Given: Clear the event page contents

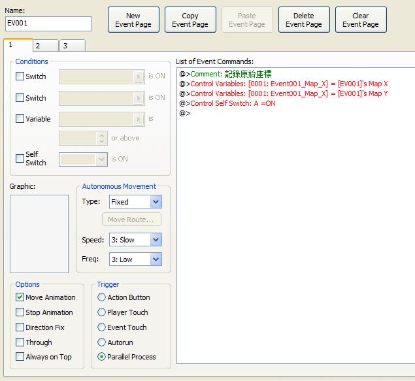Looking at the screenshot, I should 361,20.
